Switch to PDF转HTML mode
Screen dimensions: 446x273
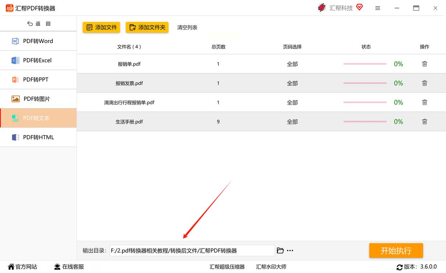pyautogui.click(x=38, y=137)
